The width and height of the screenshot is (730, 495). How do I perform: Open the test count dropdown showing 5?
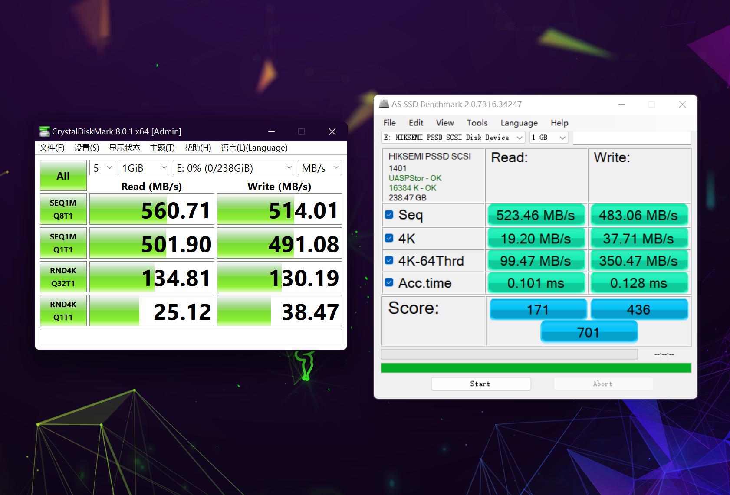click(x=102, y=168)
